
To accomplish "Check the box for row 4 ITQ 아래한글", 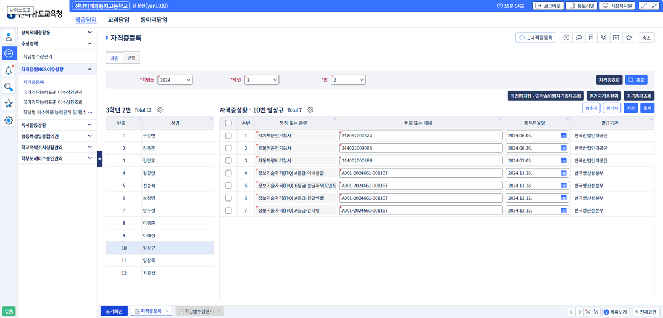I will pos(229,173).
